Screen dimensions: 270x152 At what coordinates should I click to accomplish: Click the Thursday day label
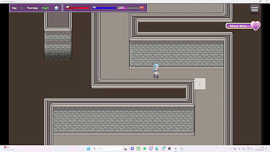(x=32, y=8)
